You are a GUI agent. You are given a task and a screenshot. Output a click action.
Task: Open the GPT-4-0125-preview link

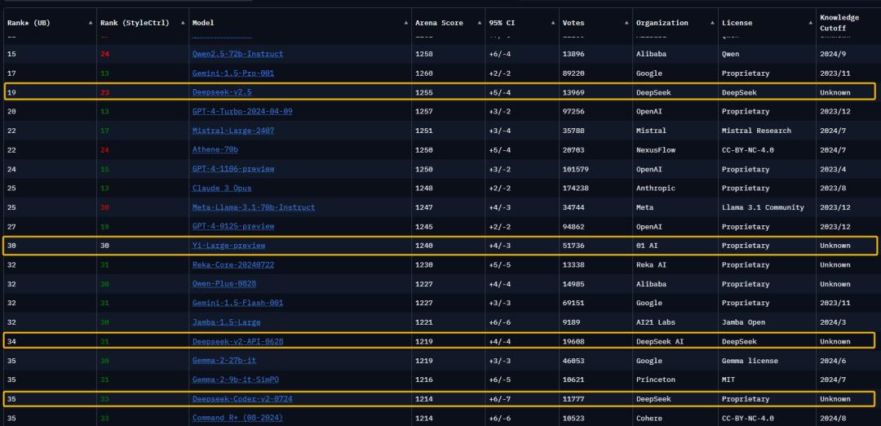point(233,227)
